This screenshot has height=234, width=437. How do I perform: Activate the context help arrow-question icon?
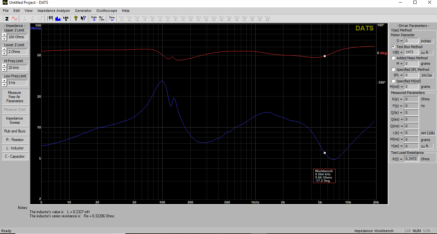point(83,19)
